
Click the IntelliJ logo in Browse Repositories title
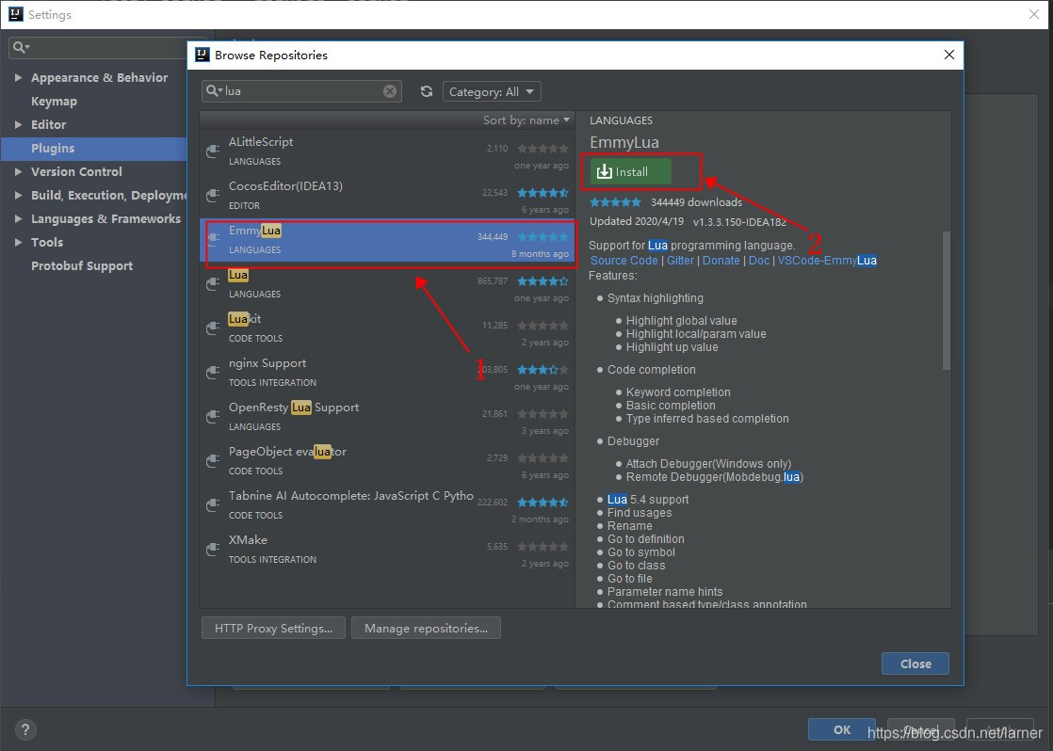coord(202,55)
